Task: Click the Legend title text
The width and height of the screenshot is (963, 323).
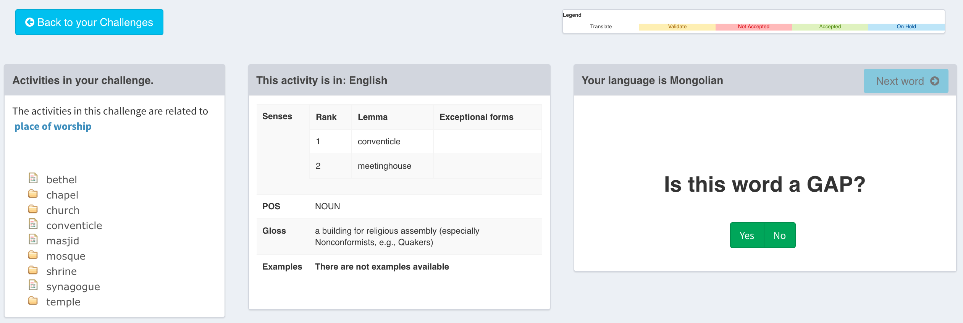Action: (572, 15)
